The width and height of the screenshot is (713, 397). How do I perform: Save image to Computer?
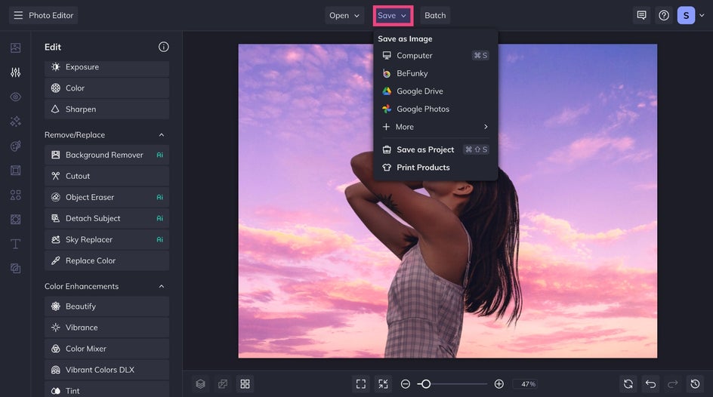point(436,55)
